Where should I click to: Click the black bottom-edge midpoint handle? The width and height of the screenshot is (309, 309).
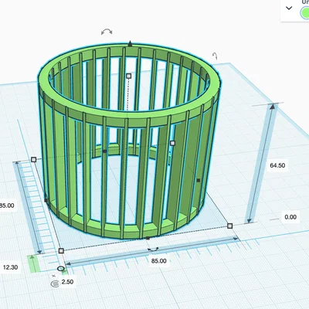point(148,238)
